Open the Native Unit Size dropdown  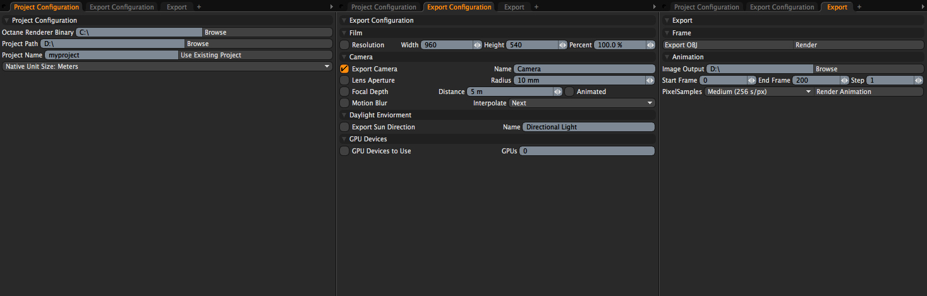point(167,67)
